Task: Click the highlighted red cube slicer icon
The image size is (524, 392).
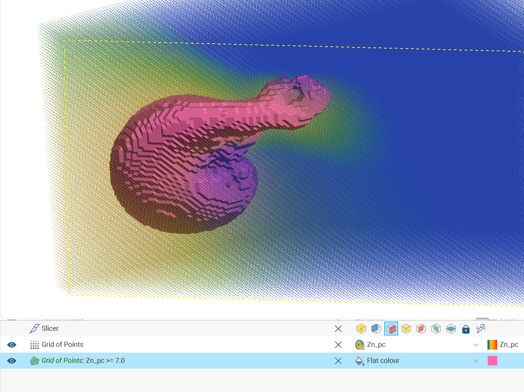Action: click(x=391, y=329)
